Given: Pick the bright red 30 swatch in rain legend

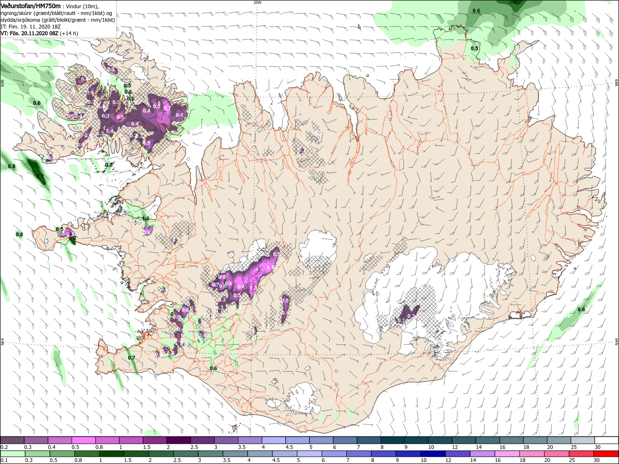Looking at the screenshot, I should 605,454.
